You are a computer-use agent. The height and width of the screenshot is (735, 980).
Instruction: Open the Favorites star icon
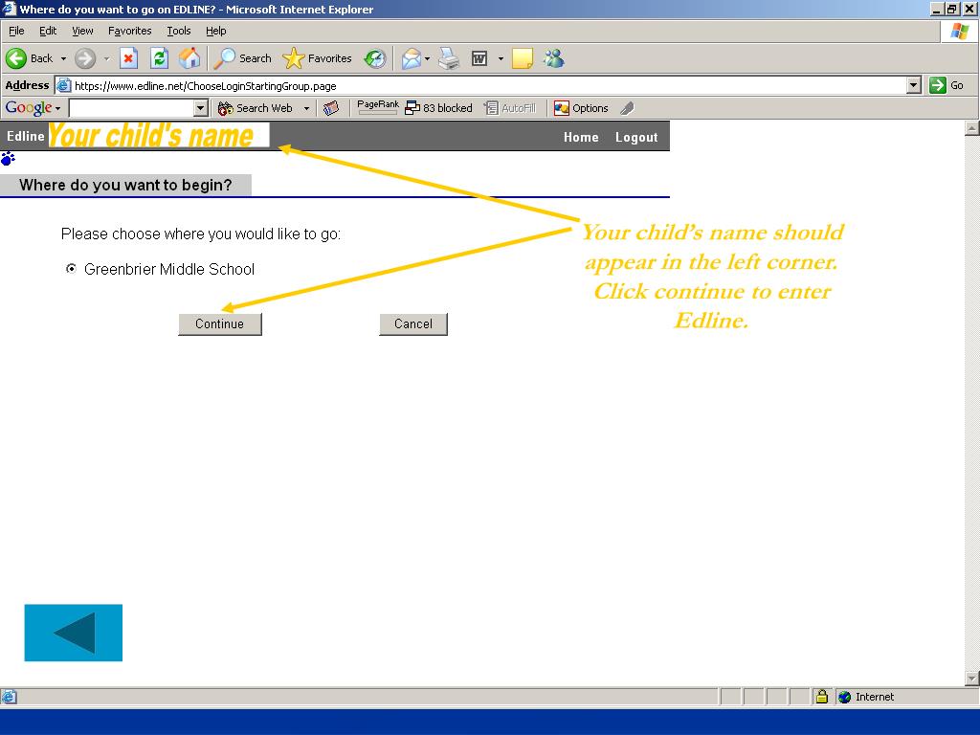pyautogui.click(x=293, y=58)
